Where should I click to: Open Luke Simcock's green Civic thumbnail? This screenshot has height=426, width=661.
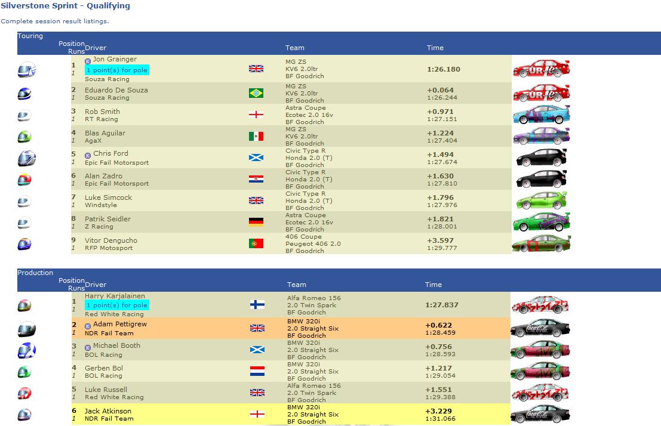[541, 200]
